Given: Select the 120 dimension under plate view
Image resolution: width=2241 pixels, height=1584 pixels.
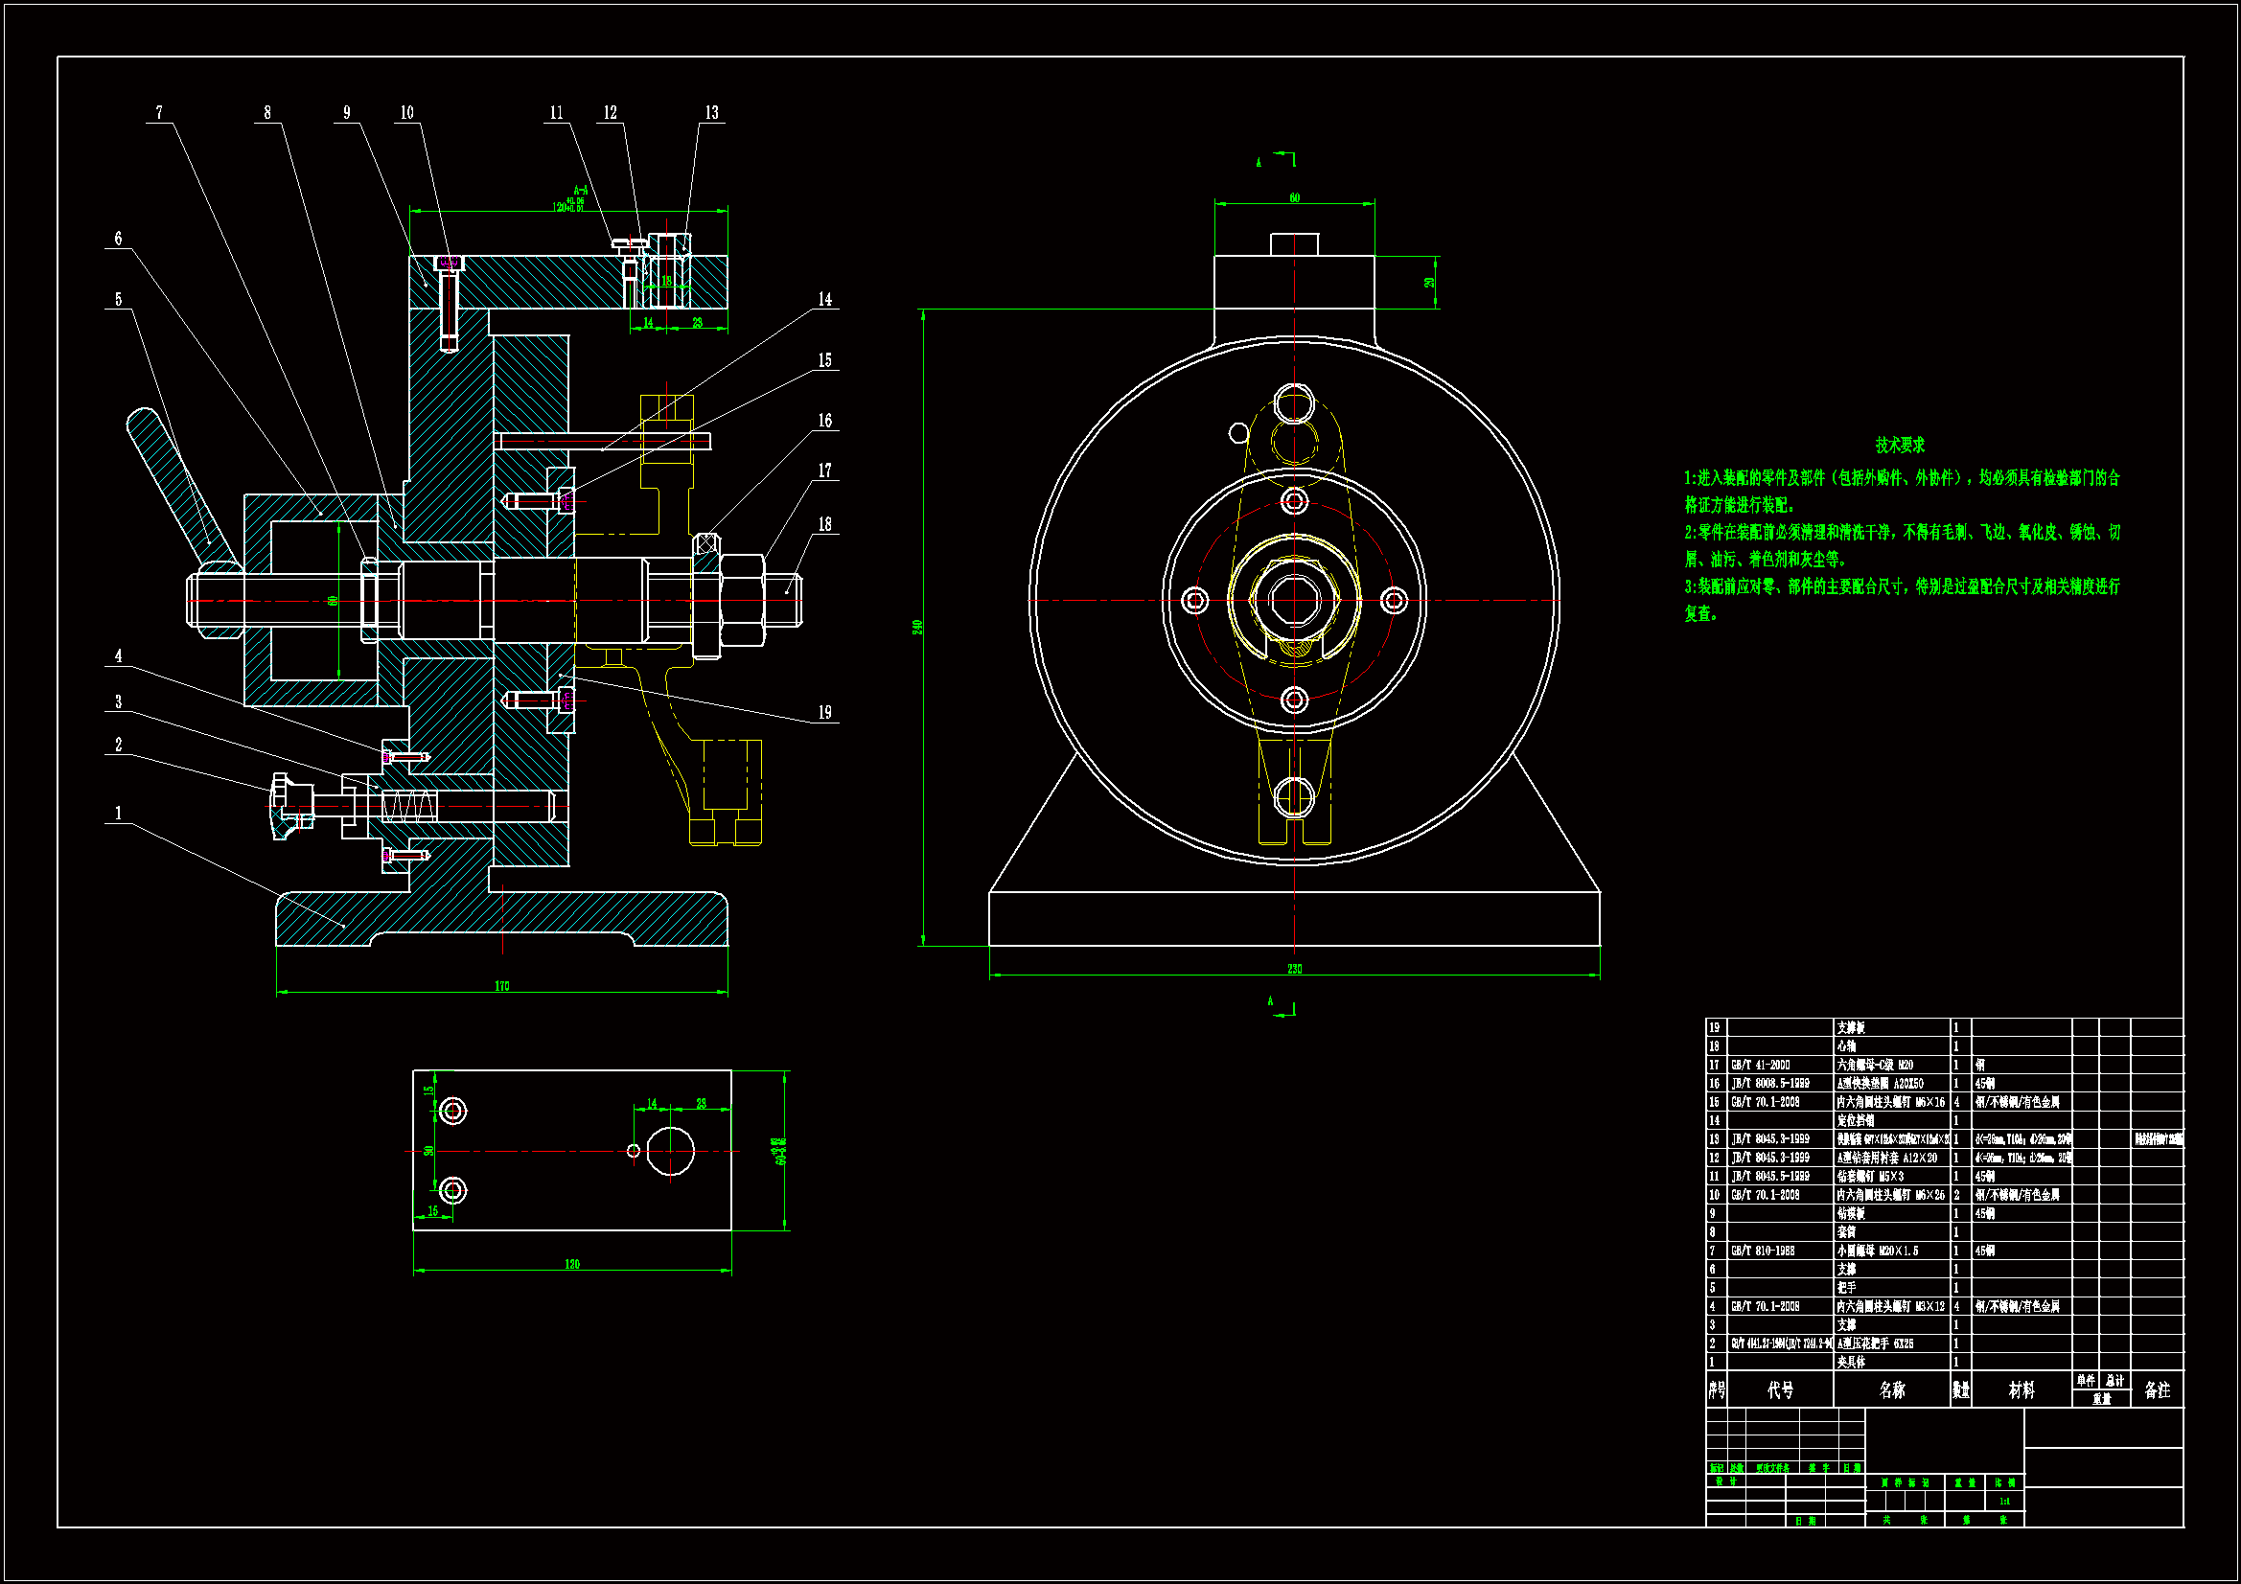Looking at the screenshot, I should [x=572, y=1264].
